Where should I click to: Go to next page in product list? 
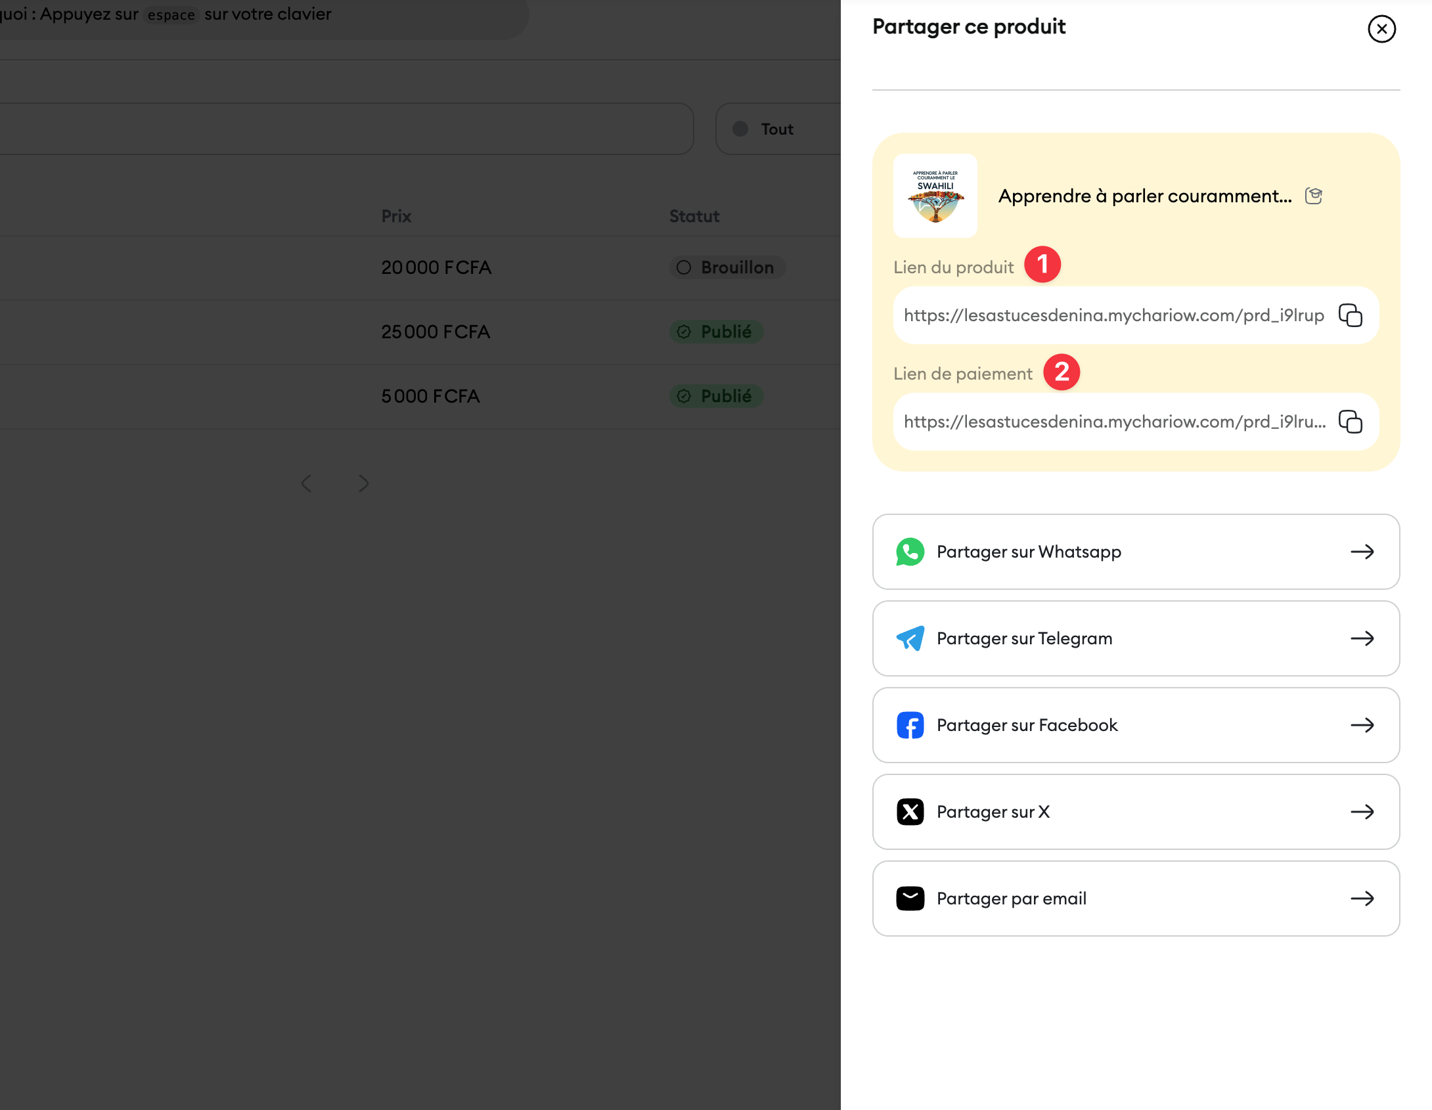click(x=363, y=483)
